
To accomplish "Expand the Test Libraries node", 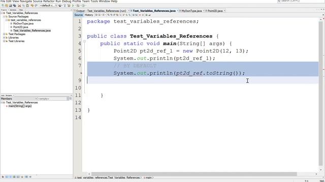I will 4,41.
